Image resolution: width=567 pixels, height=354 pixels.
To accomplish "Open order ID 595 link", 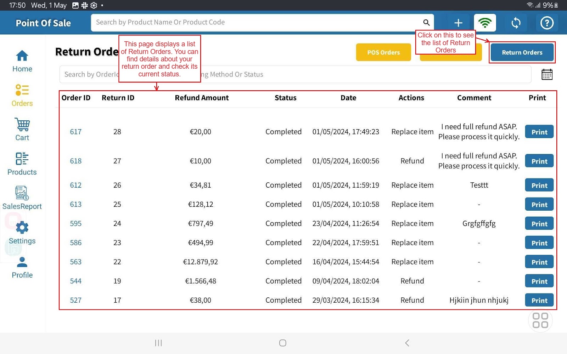I will 75,224.
